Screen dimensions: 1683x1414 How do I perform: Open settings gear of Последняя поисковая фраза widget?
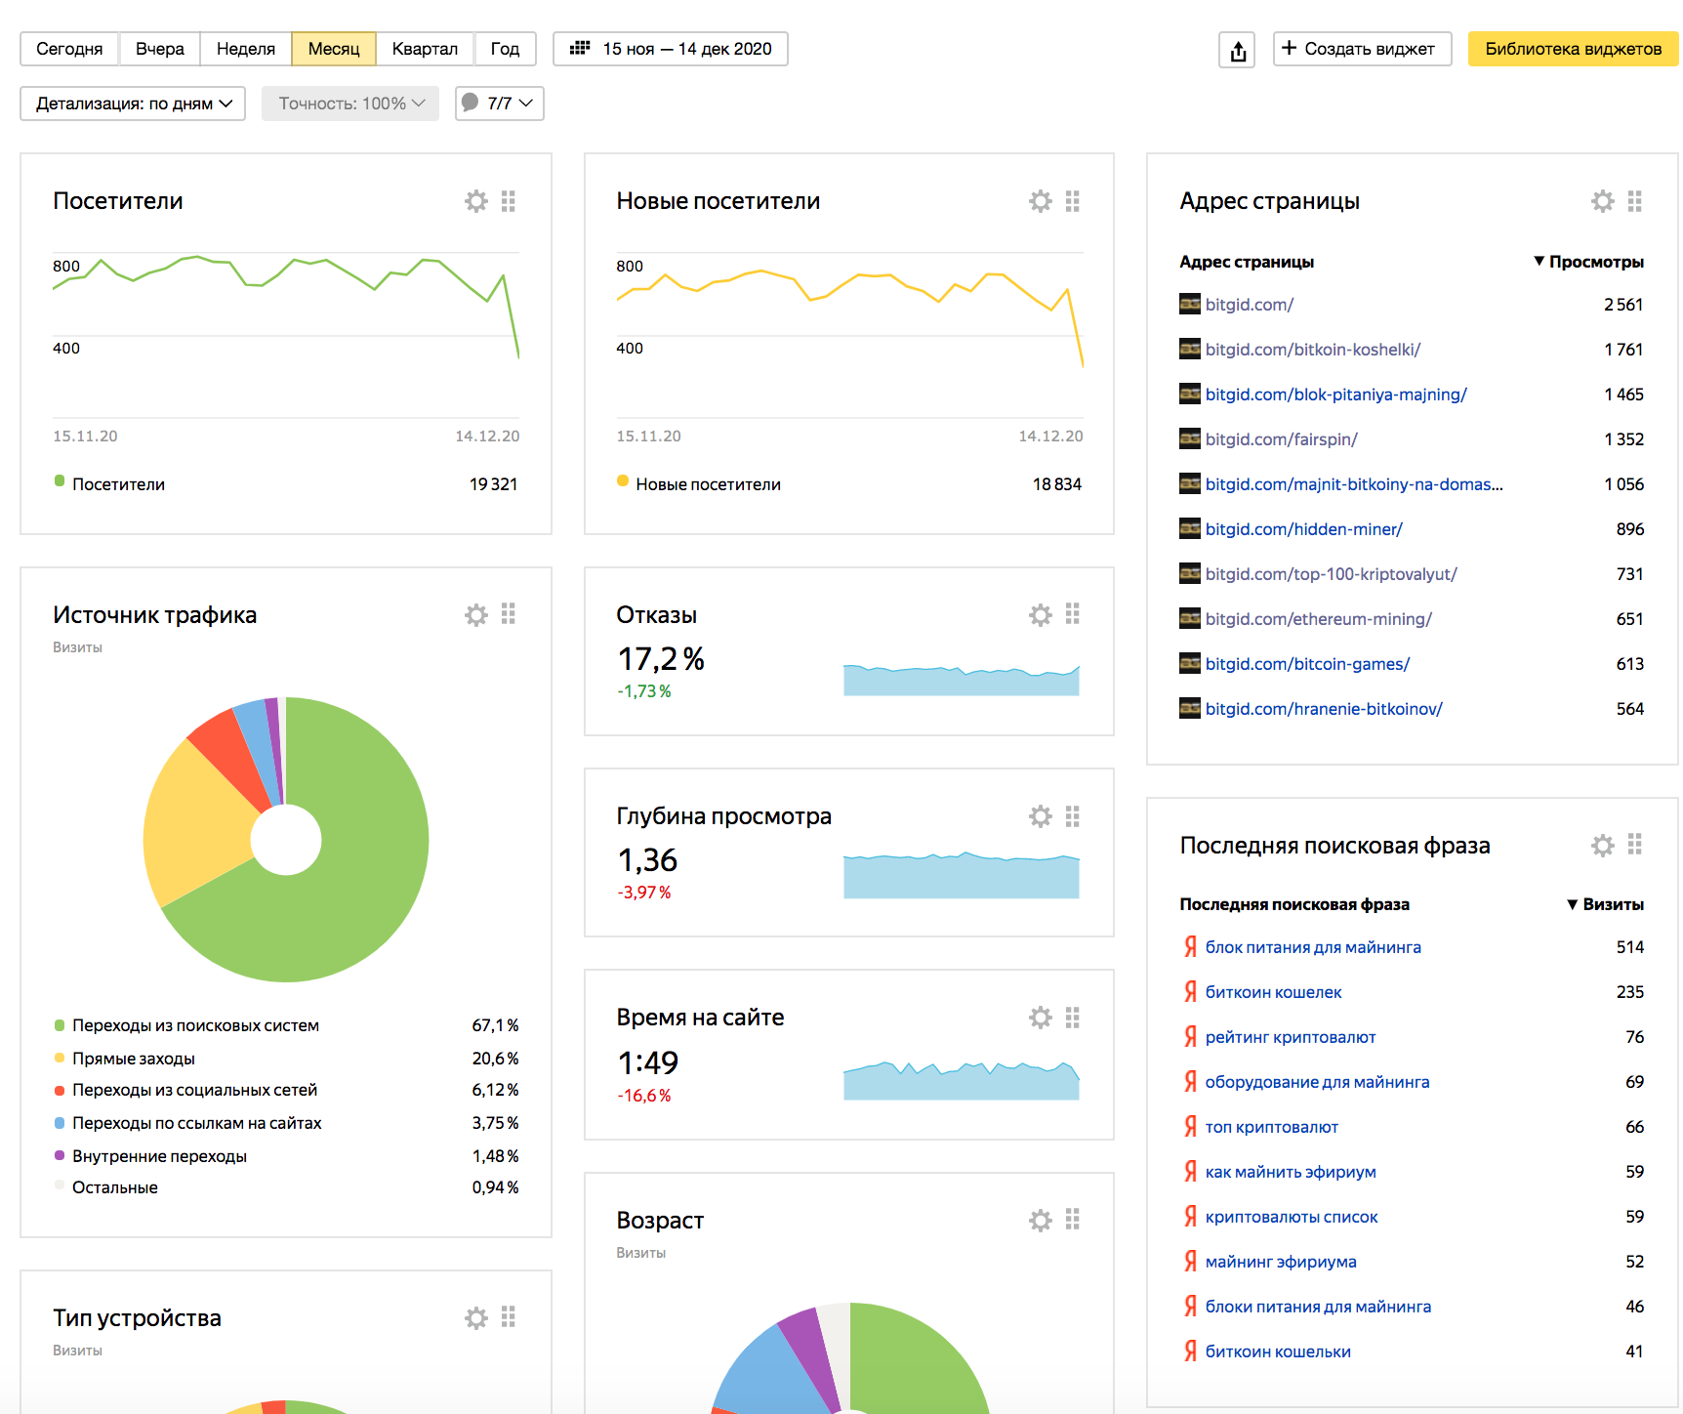coord(1602,845)
